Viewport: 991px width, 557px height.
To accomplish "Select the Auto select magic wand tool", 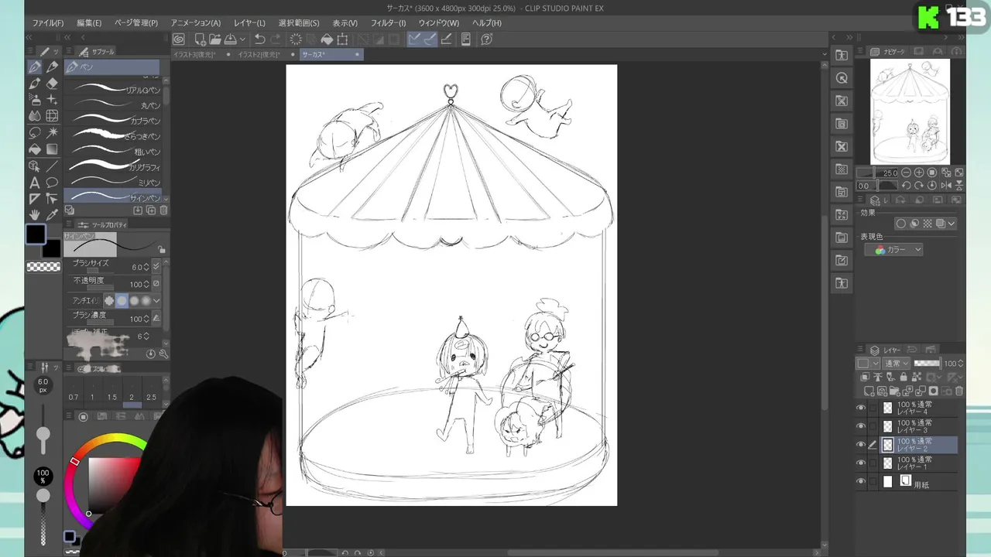I will tap(52, 133).
